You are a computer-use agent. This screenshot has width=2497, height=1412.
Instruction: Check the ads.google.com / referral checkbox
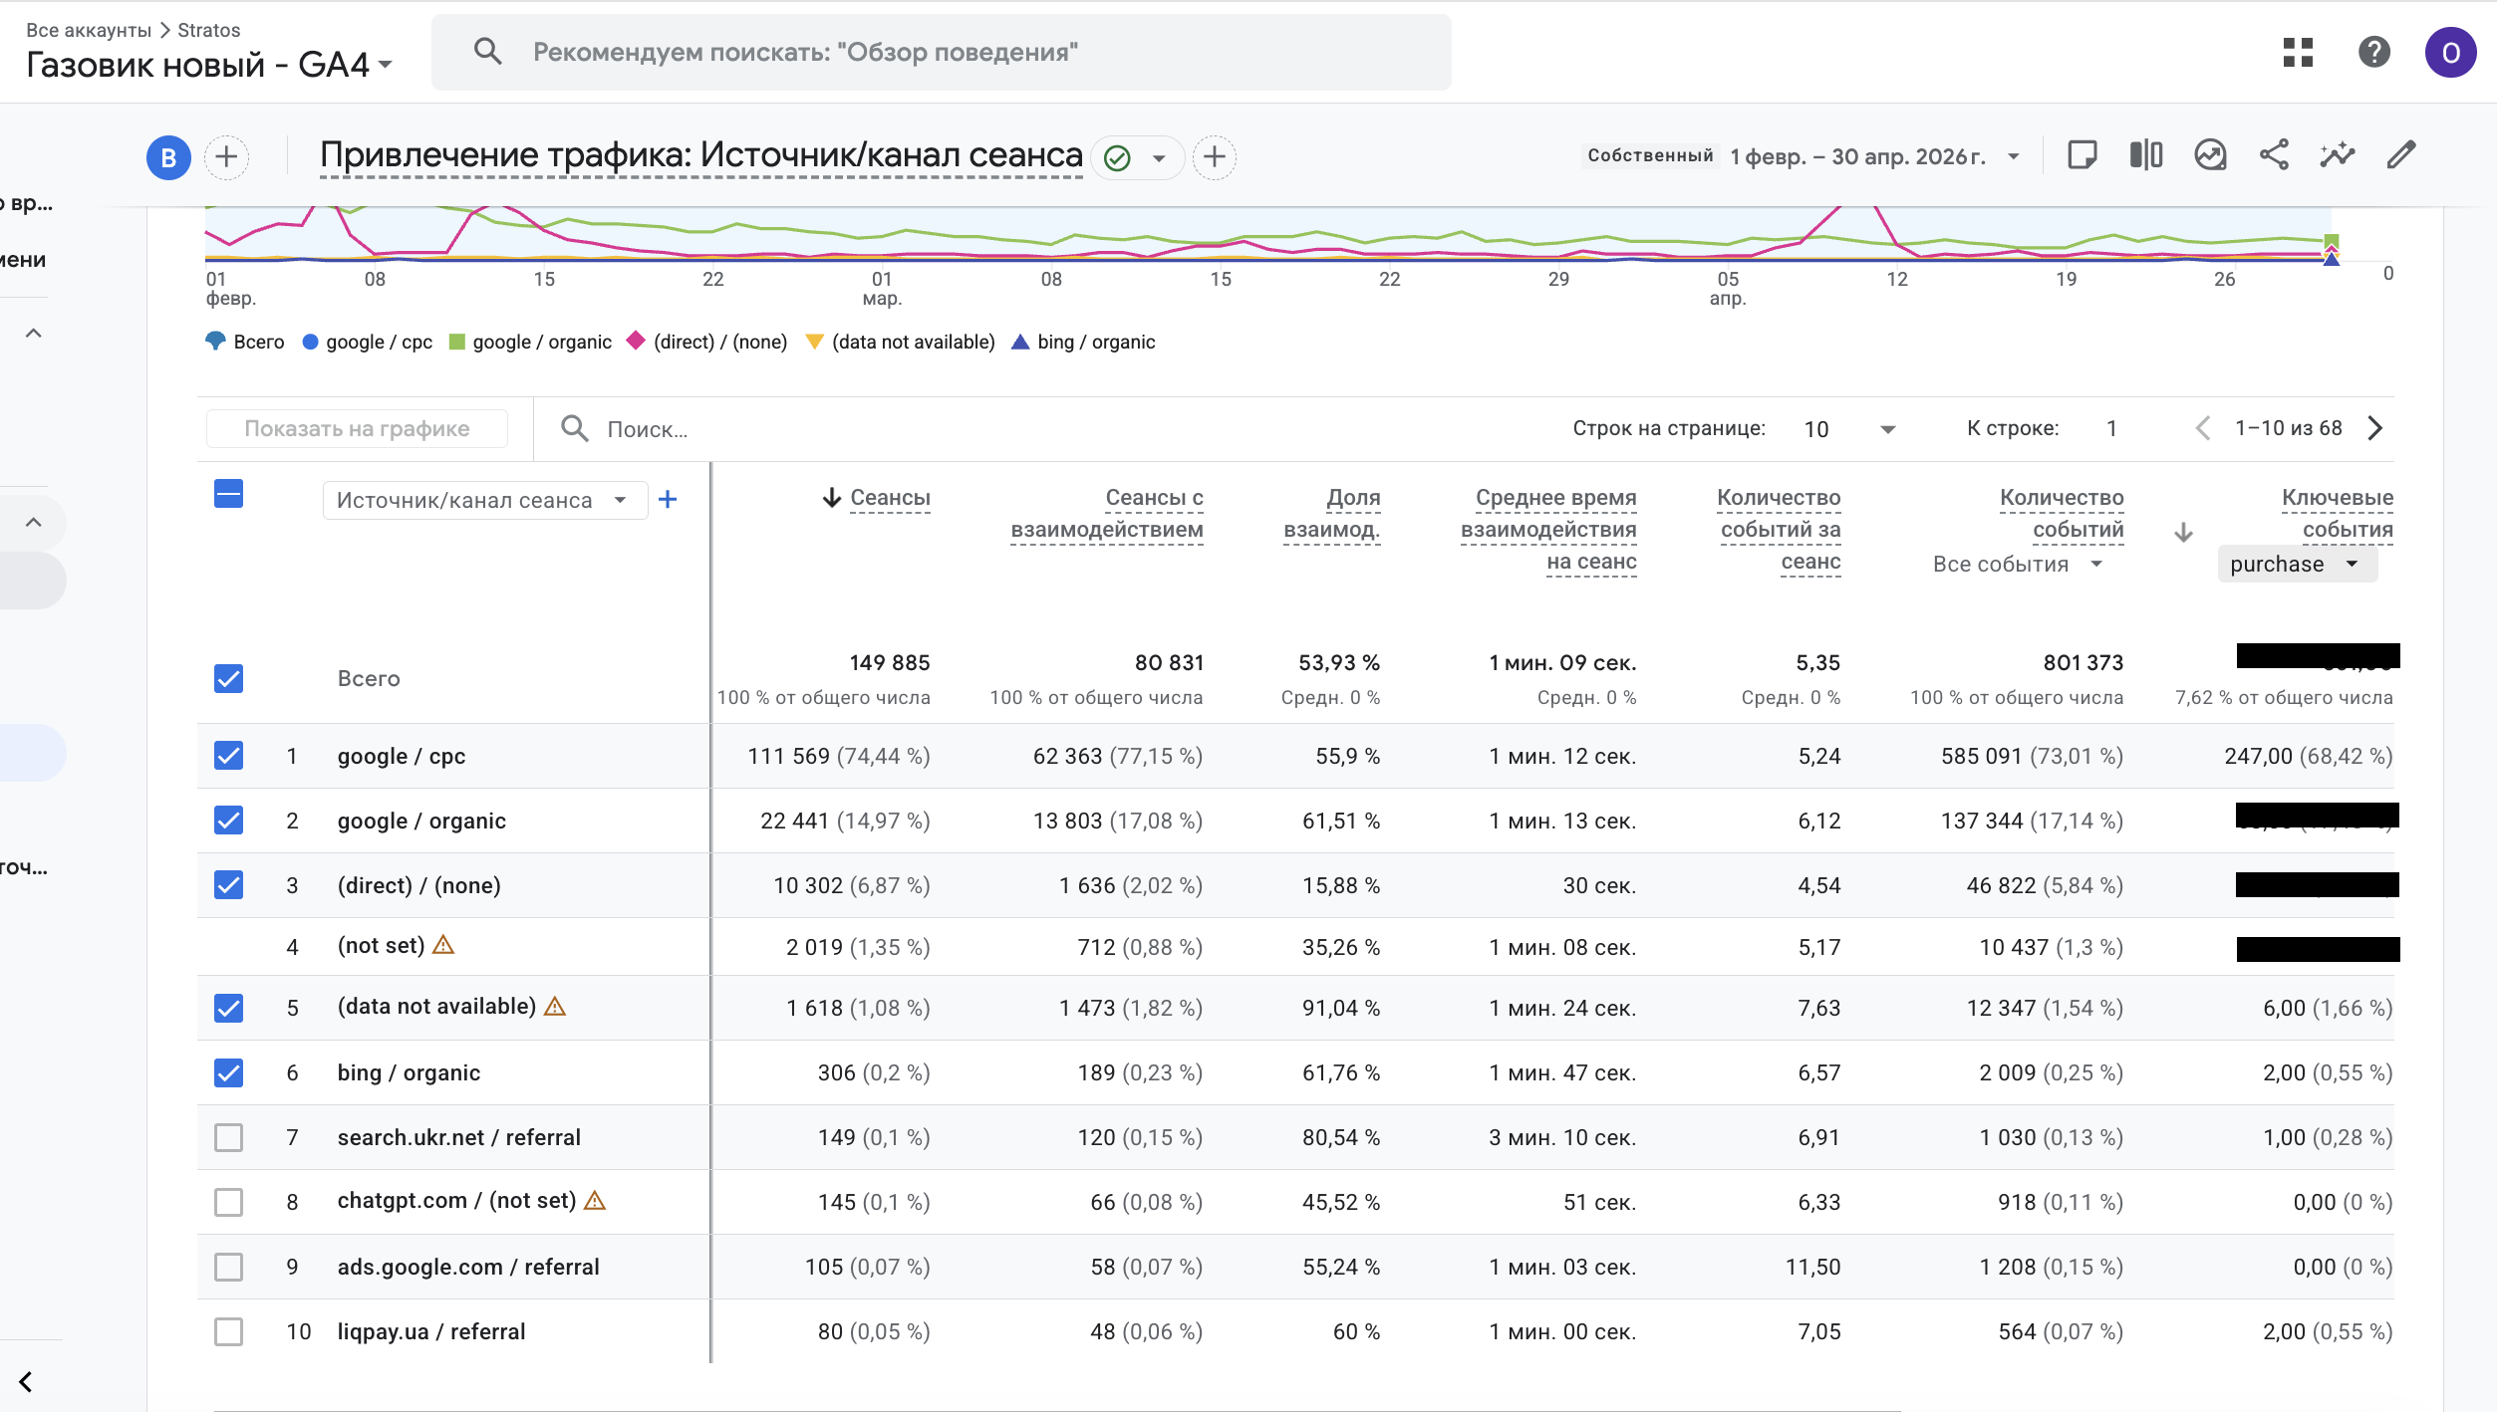coord(228,1267)
